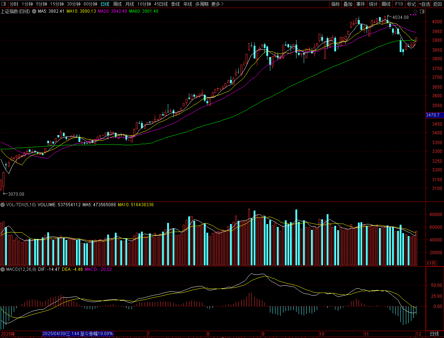The width and height of the screenshot is (444, 338).
Task: Expand 更多 periods menu
Action: pos(217,4)
